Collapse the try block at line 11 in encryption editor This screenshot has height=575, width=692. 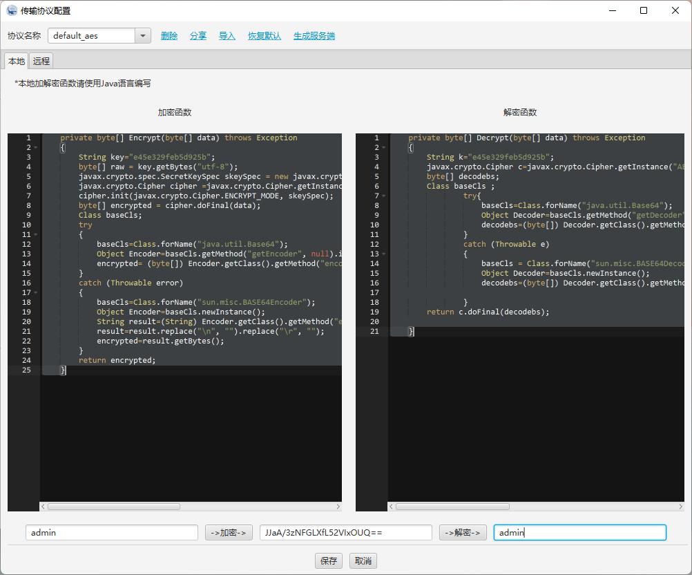[x=36, y=235]
